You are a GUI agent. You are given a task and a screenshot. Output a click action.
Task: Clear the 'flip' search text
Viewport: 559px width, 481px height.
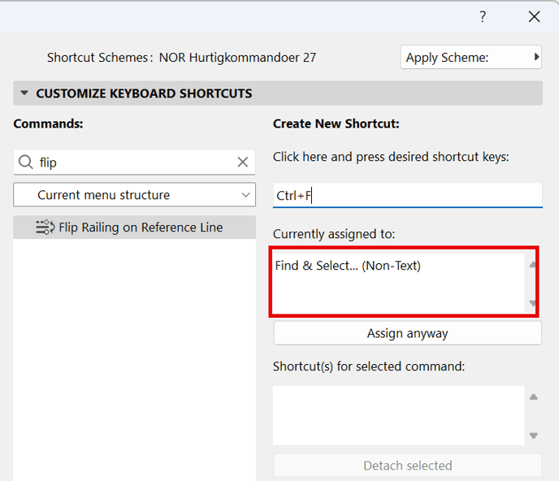[243, 162]
